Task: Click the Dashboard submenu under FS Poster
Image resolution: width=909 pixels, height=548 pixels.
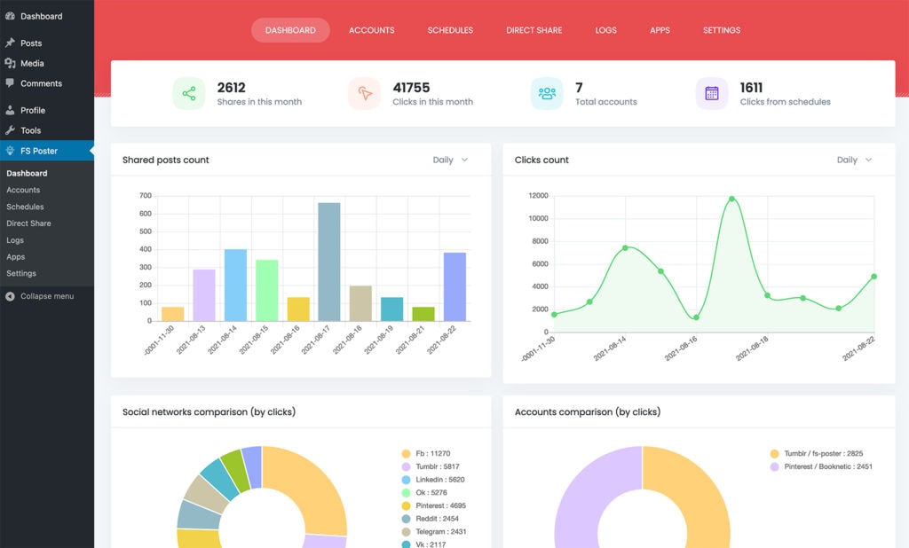Action: tap(27, 173)
